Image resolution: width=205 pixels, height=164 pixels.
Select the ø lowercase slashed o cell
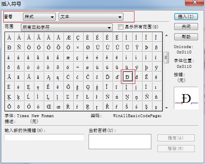(x=89, y=67)
